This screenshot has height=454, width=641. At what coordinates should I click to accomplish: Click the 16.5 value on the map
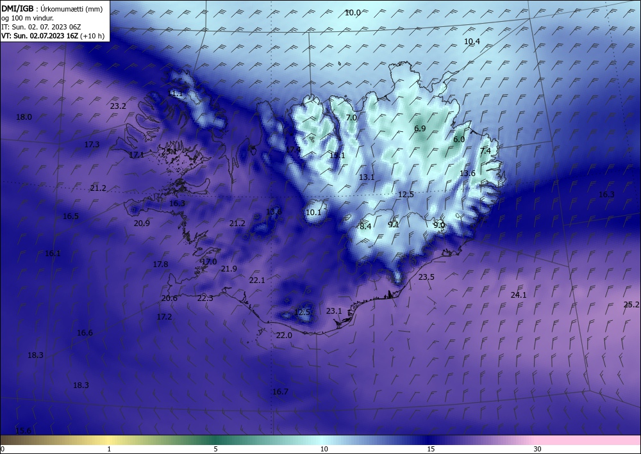(71, 216)
